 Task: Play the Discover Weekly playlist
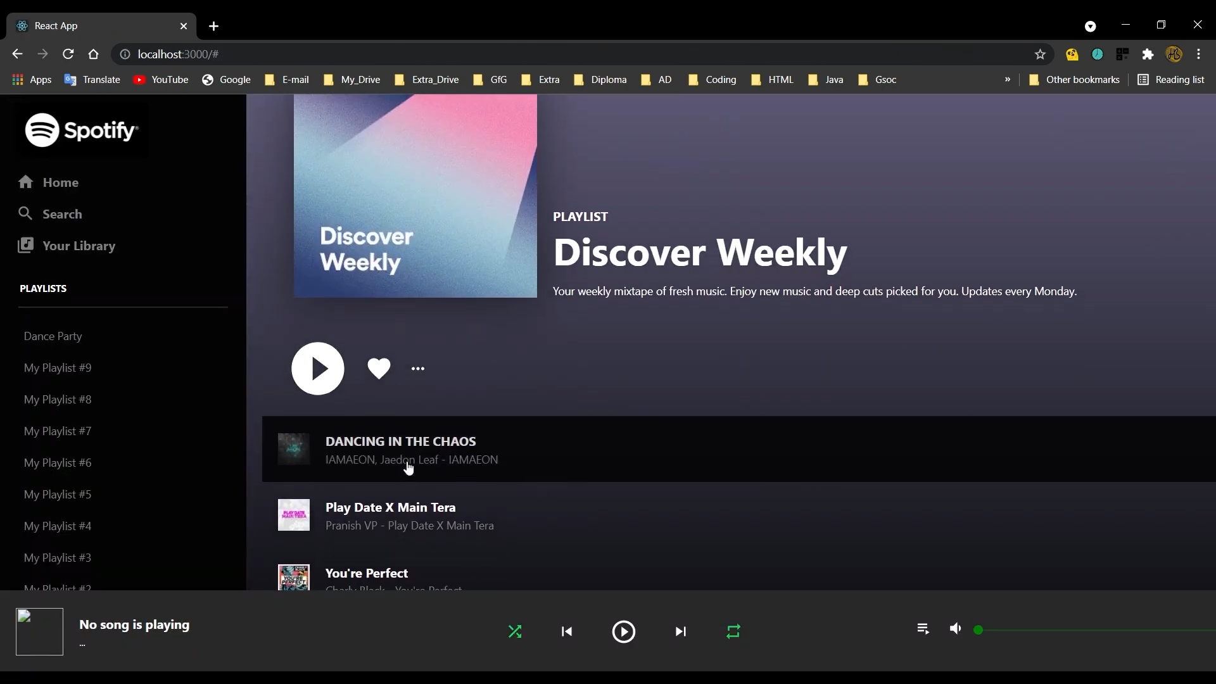click(318, 368)
